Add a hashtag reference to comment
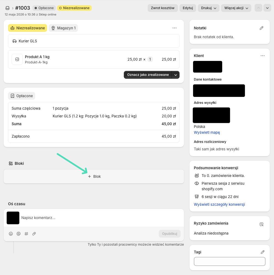This screenshot has width=274, height=275. click(x=26, y=234)
